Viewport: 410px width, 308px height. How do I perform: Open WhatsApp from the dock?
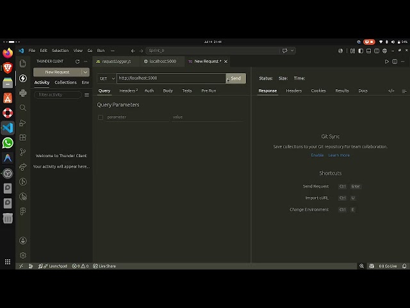(x=8, y=142)
